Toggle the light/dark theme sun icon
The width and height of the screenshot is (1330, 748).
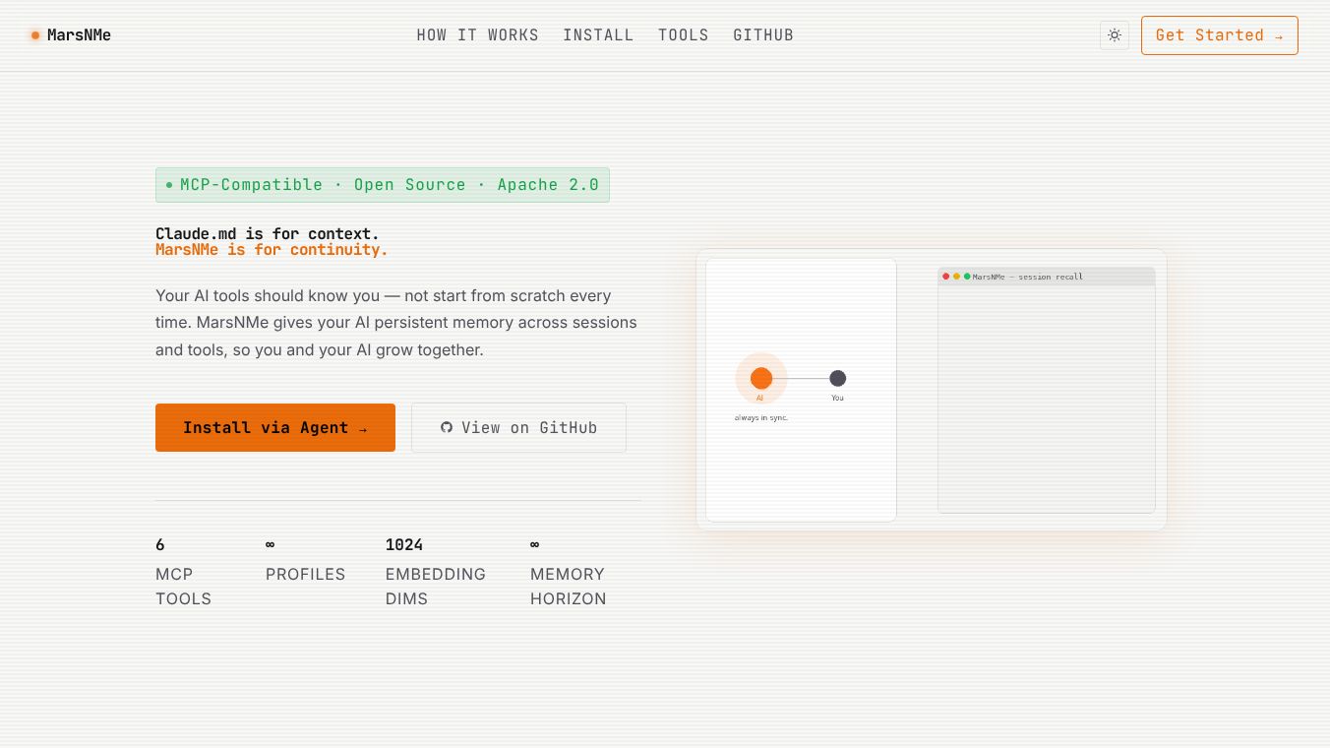click(1115, 35)
